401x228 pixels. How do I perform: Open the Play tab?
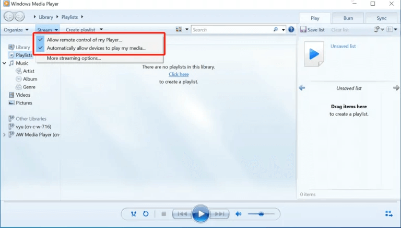(x=315, y=18)
